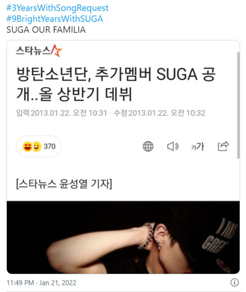The width and height of the screenshot is (246, 292).
Task: Click the smiling emoji reaction
Action: (x=37, y=146)
